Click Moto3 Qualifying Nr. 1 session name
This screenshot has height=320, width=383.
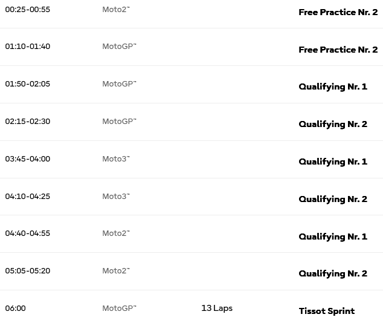pyautogui.click(x=333, y=162)
